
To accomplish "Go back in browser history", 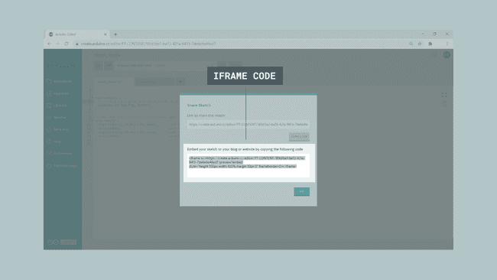I will click(x=50, y=44).
